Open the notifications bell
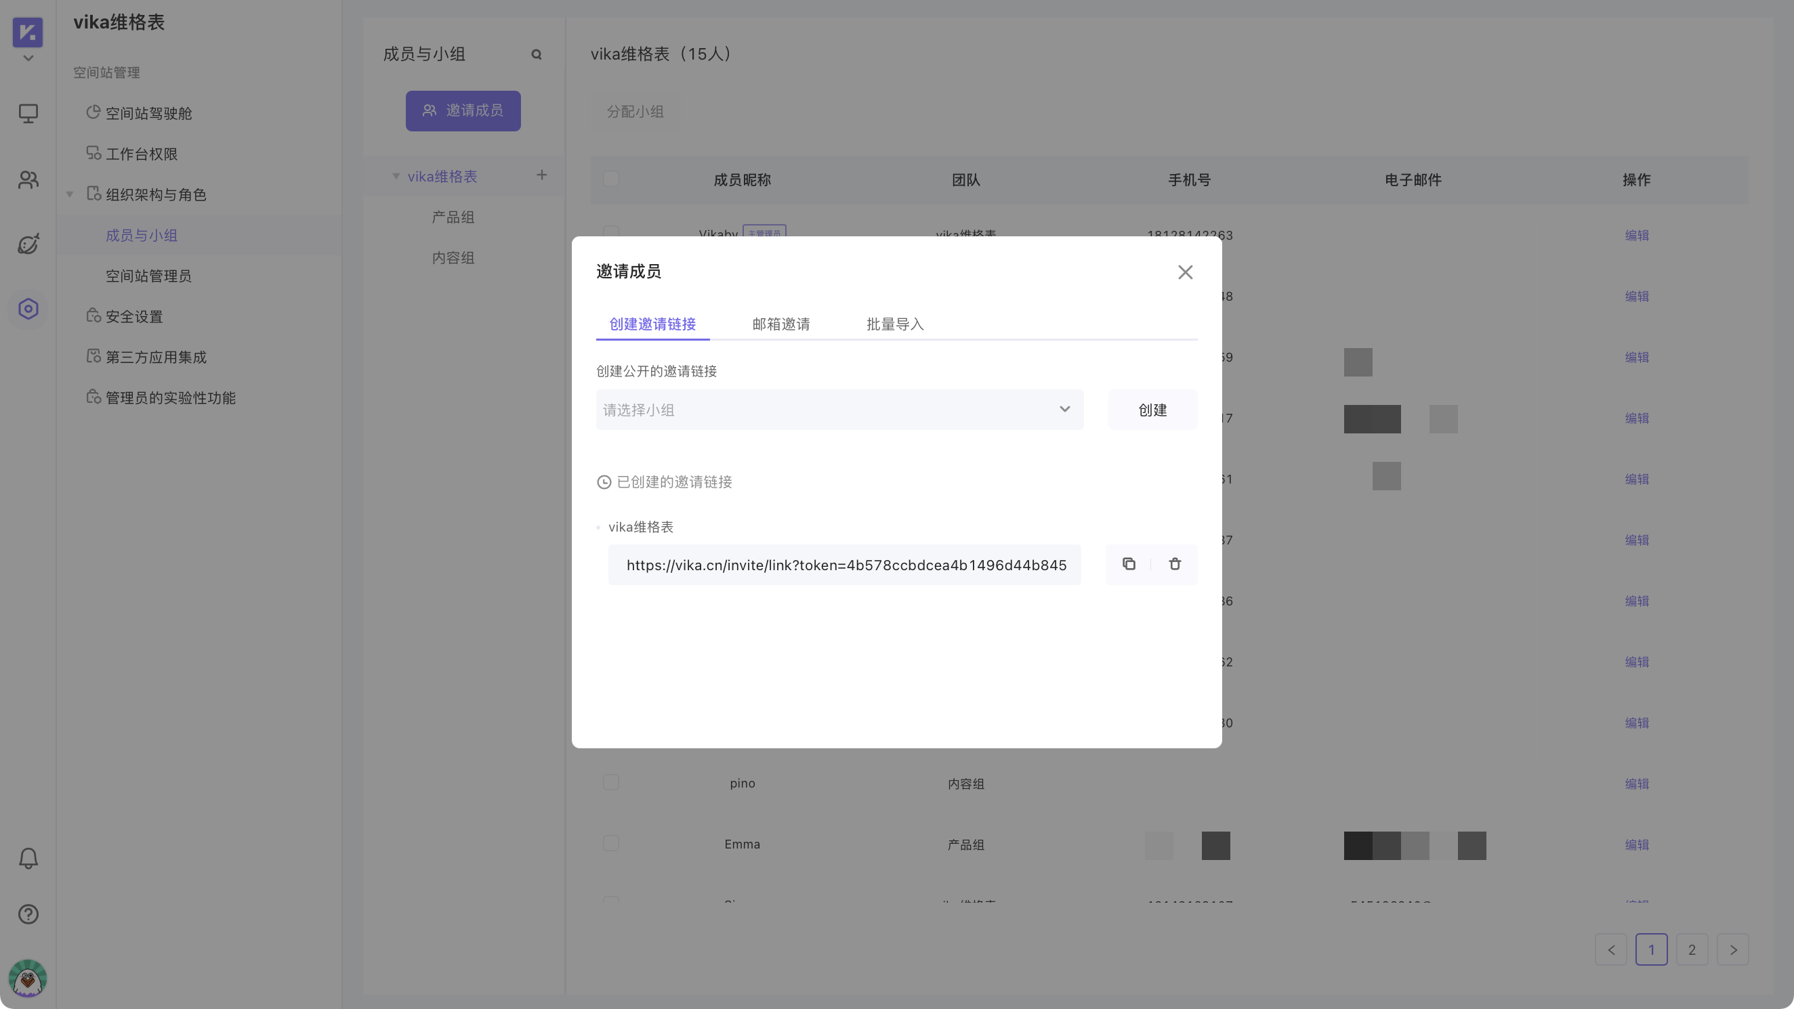1794x1009 pixels. point(28,858)
